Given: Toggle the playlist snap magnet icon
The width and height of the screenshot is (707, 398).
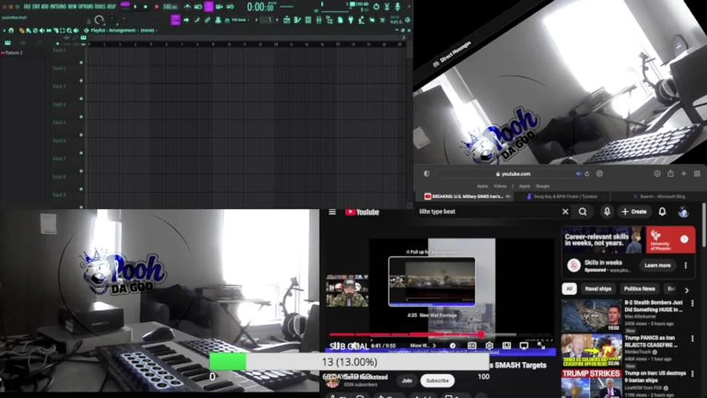Looking at the screenshot, I should click(x=10, y=30).
